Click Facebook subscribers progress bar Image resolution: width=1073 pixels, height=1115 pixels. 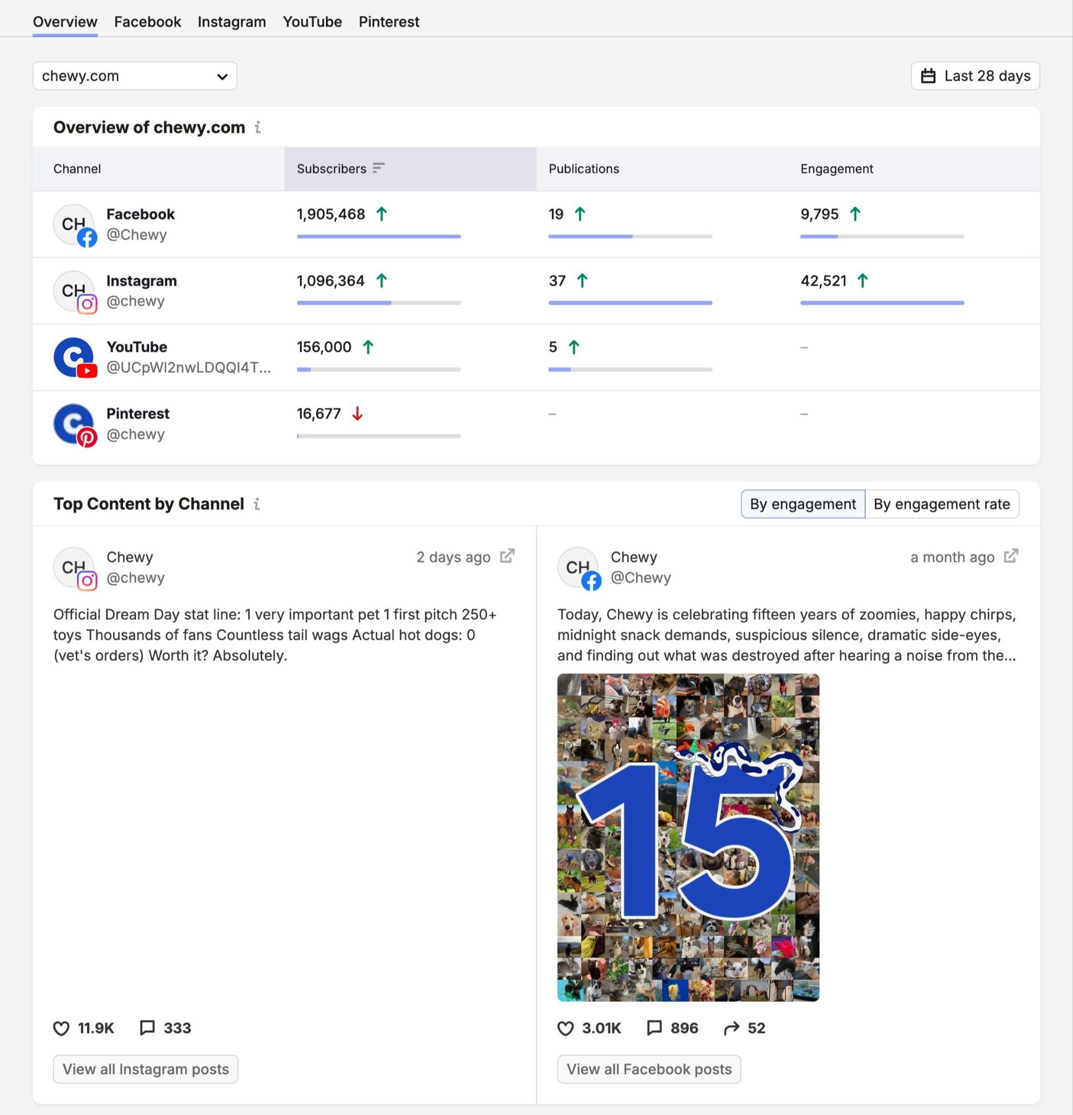click(x=379, y=236)
